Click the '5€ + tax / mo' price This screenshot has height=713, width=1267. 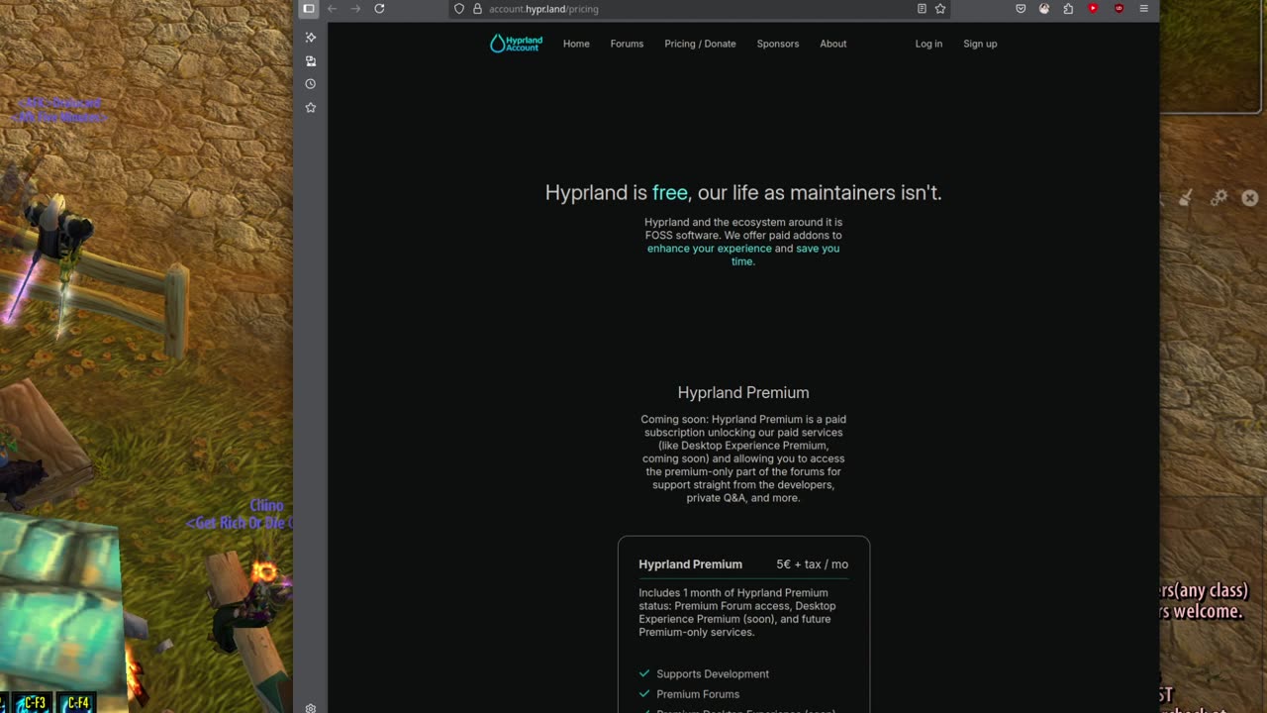click(812, 564)
